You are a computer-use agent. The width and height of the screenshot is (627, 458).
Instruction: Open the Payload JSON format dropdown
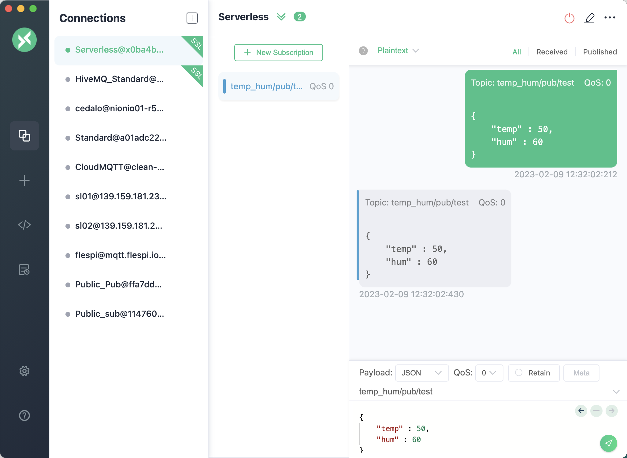click(421, 373)
